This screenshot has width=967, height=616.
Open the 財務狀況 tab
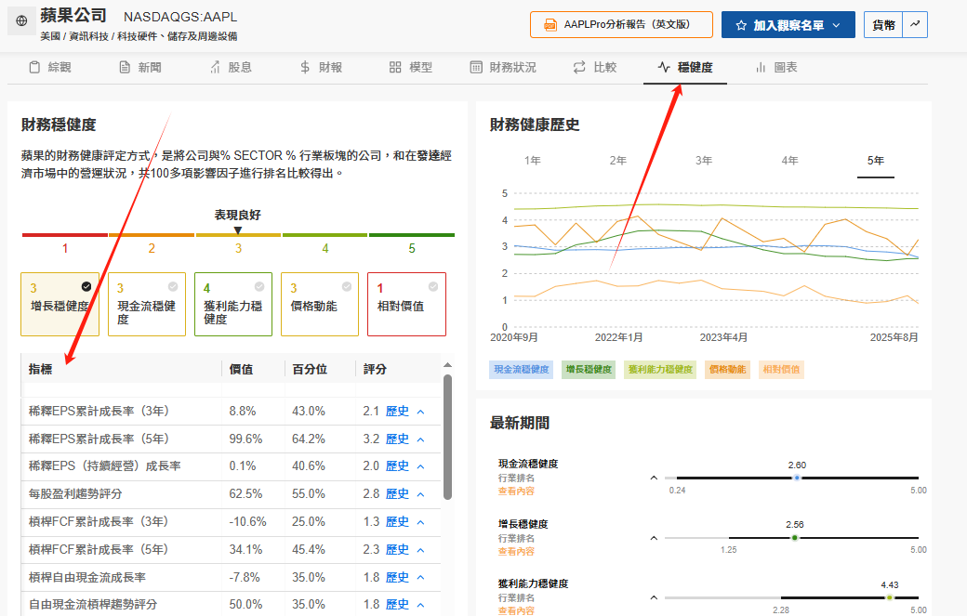coord(503,67)
